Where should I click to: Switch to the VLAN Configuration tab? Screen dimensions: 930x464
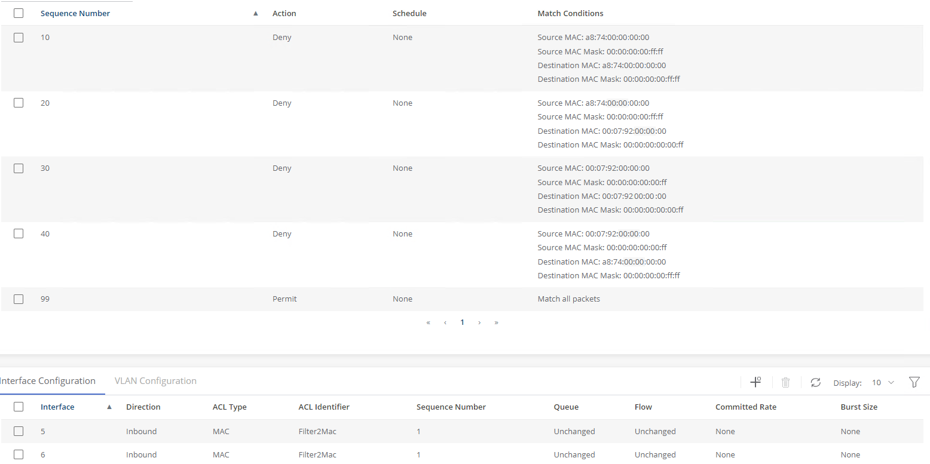(155, 381)
